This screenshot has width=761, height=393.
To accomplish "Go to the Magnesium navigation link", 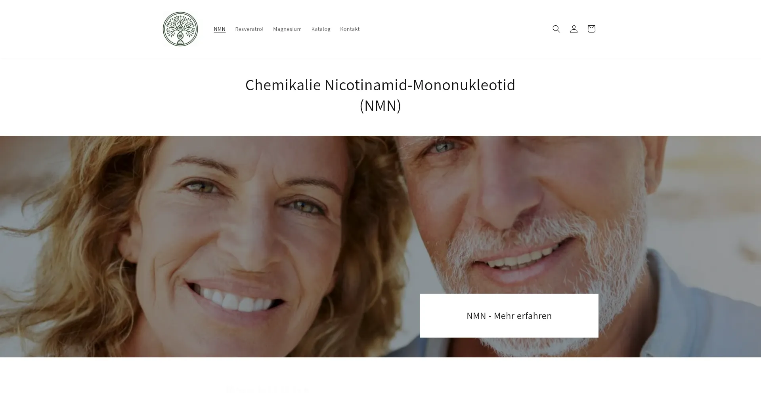I will pyautogui.click(x=287, y=29).
